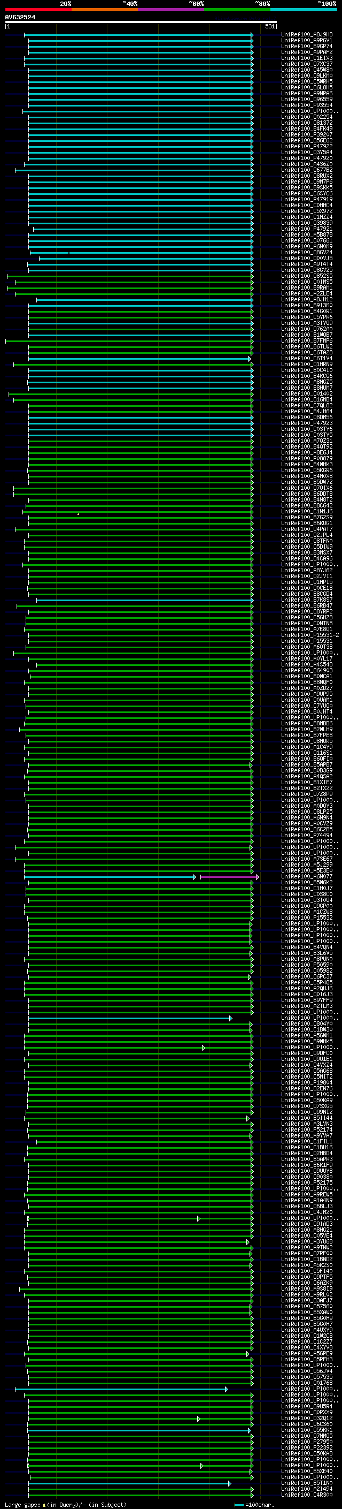Click the purple ~60% identity legend segment
Image resolution: width=342 pixels, height=1509 pixels.
(172, 10)
